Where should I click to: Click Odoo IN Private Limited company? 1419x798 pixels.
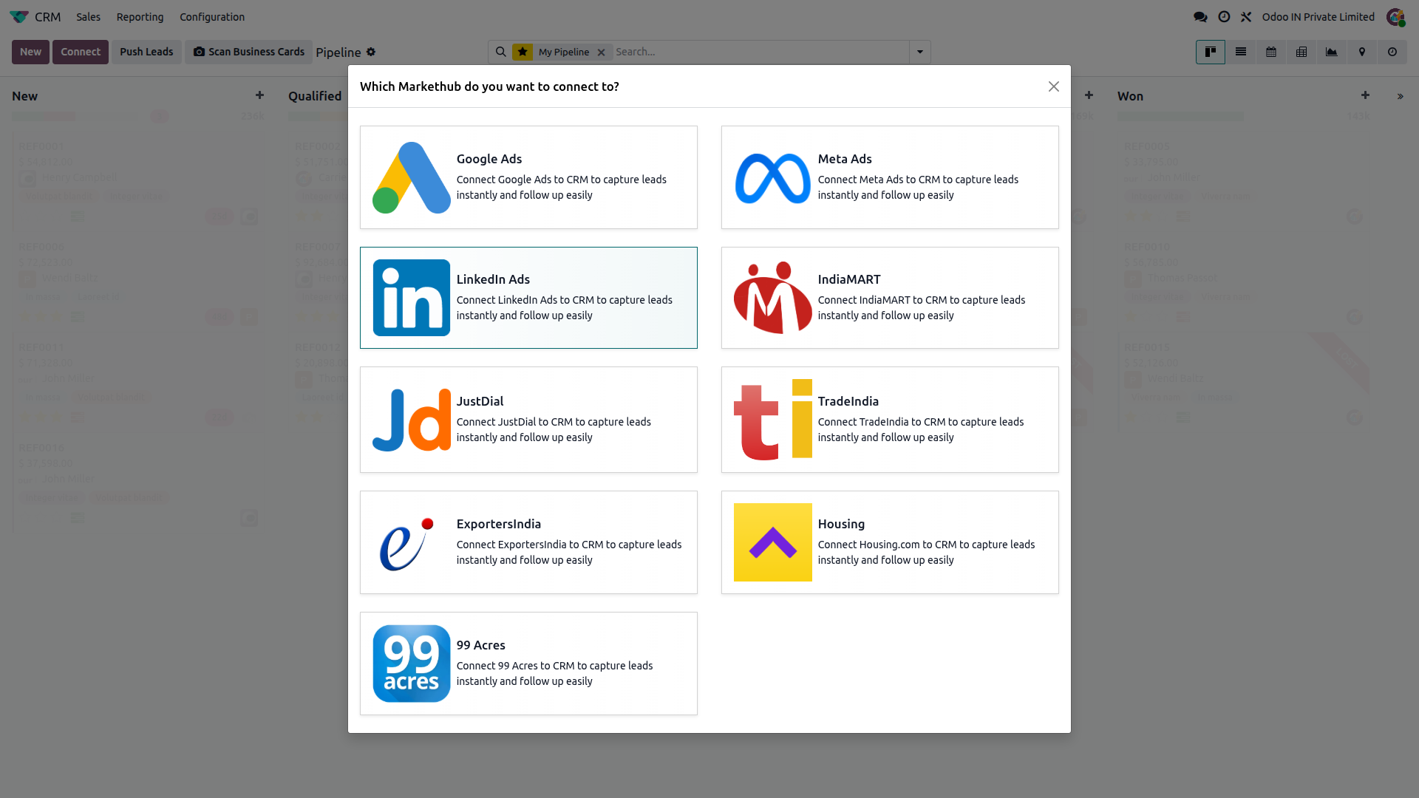click(x=1318, y=16)
